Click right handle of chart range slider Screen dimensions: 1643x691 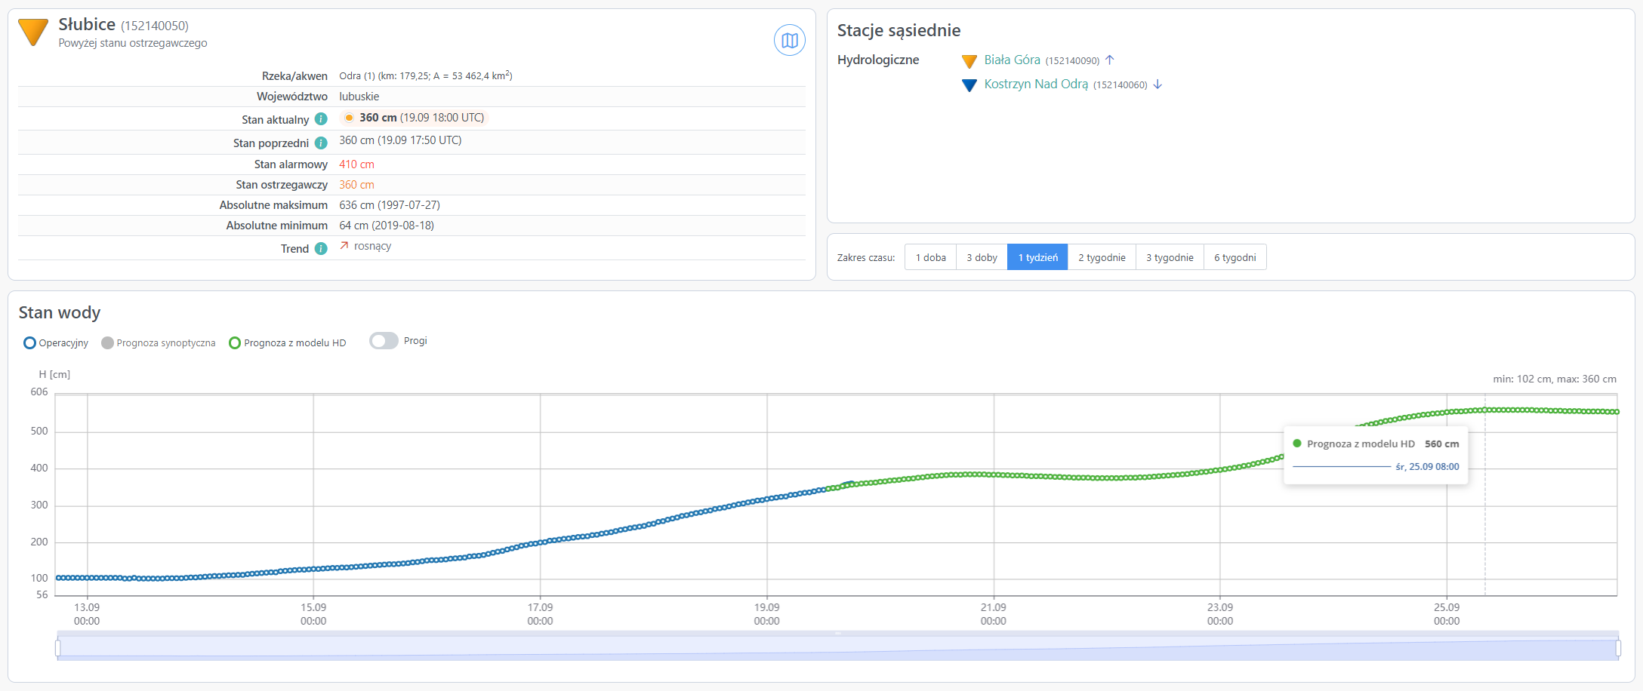[x=1618, y=648]
